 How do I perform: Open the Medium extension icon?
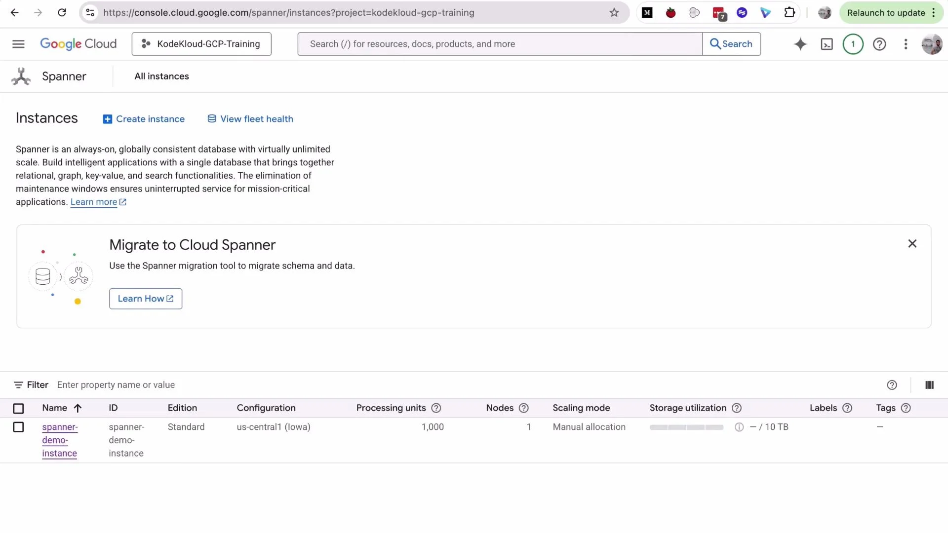tap(647, 13)
